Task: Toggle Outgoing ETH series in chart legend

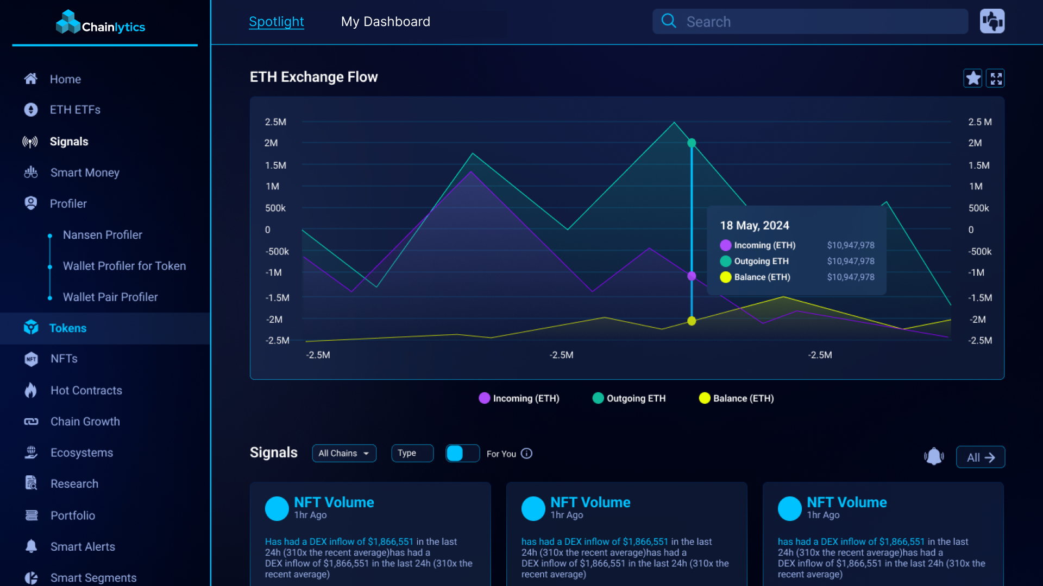Action: pyautogui.click(x=629, y=398)
